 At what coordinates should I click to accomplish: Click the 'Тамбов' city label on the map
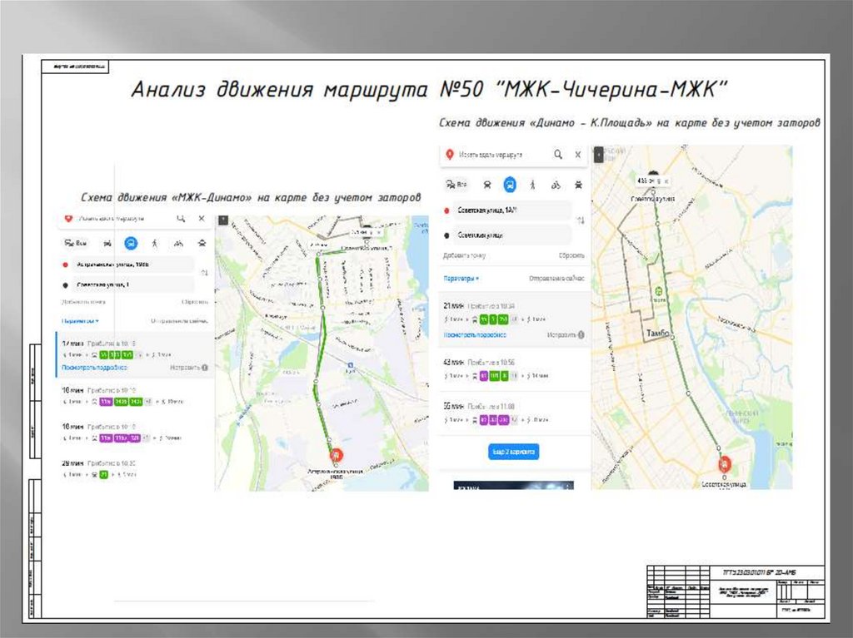click(657, 333)
